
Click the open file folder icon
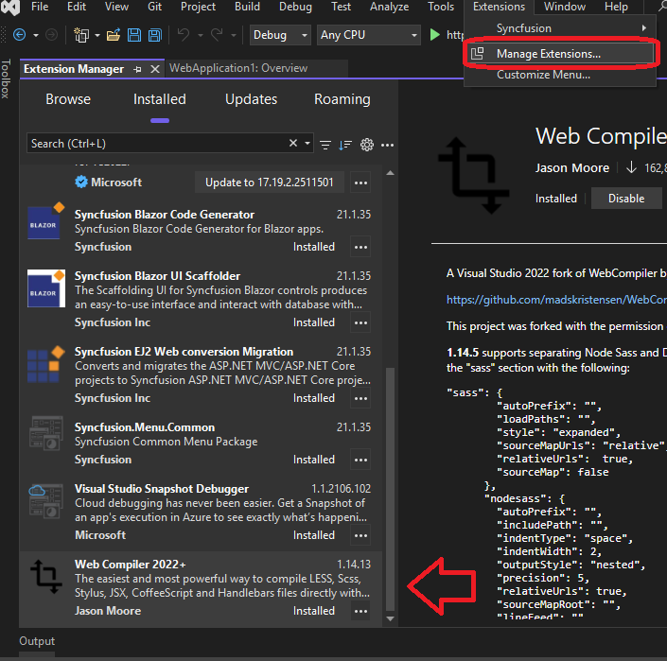pyautogui.click(x=114, y=35)
